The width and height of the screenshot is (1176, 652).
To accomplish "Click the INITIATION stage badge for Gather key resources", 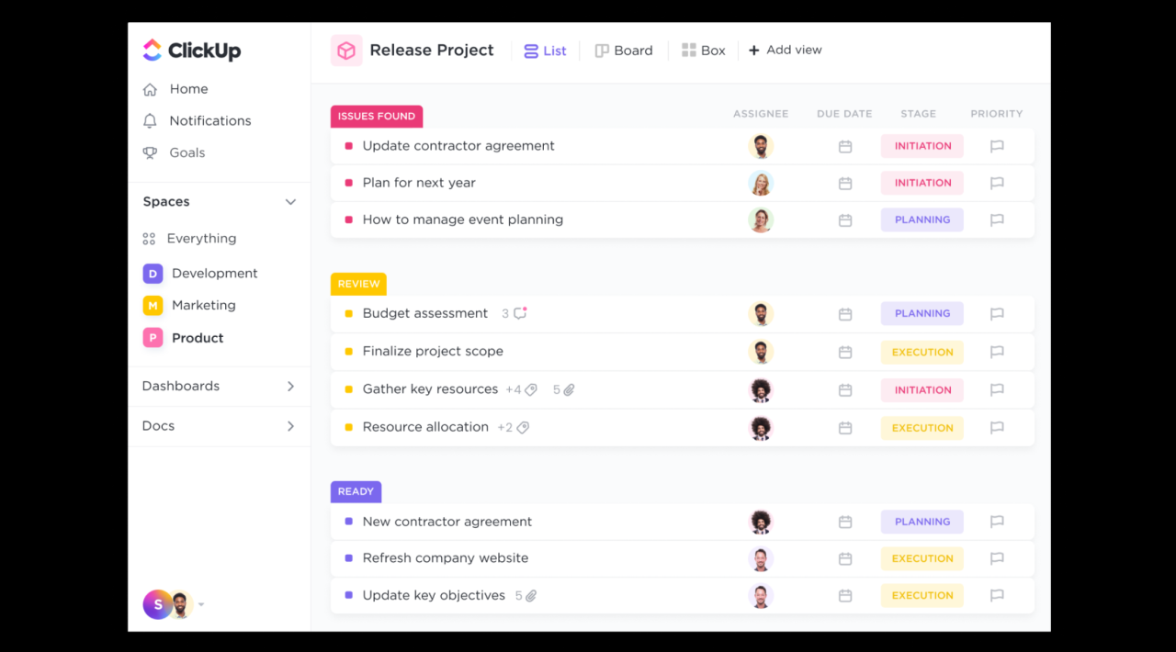I will (x=922, y=389).
